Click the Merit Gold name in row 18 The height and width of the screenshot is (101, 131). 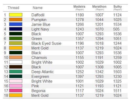[40, 95]
